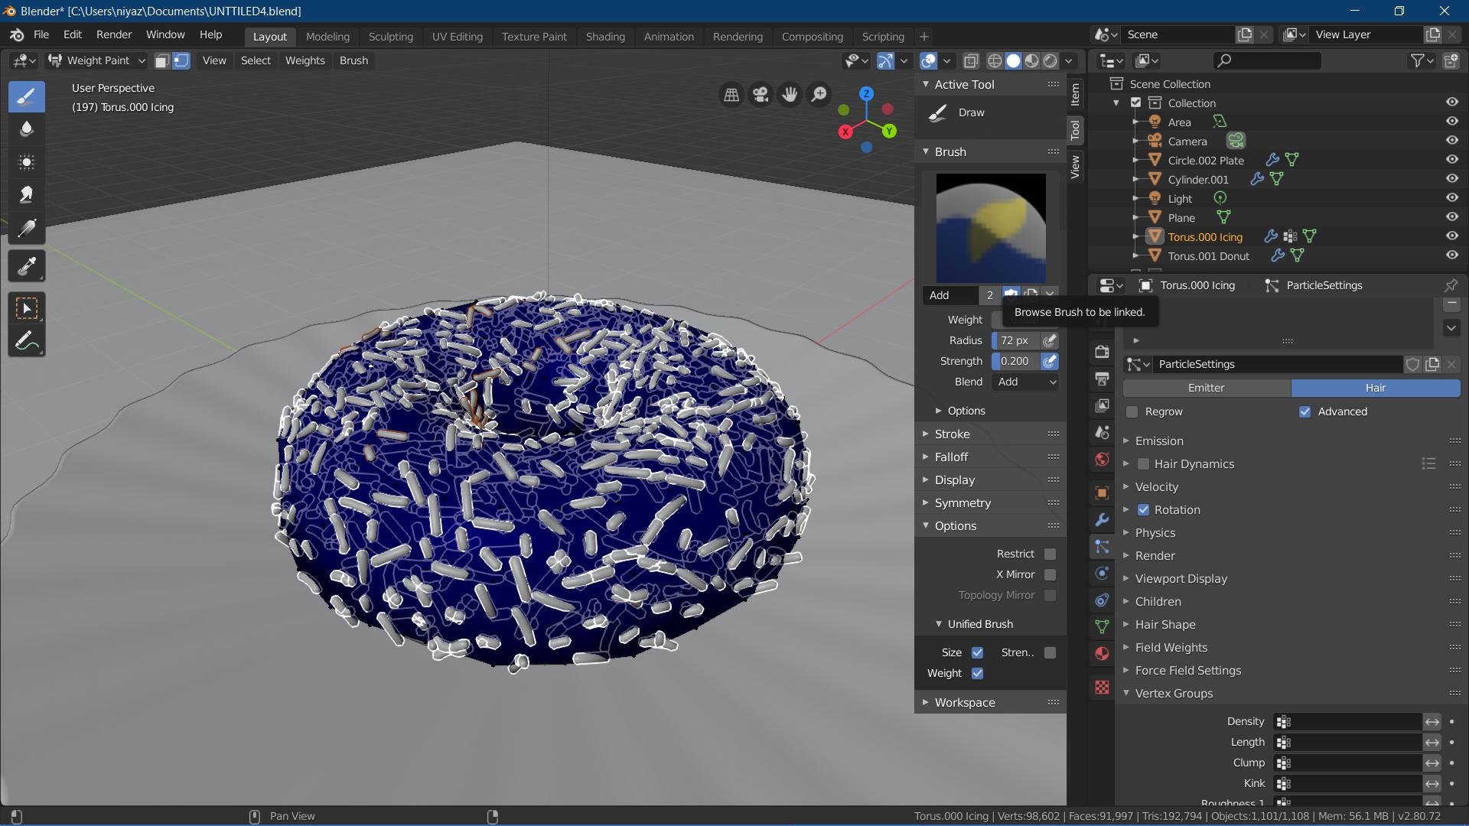This screenshot has height=826, width=1469.
Task: Open the Blend mode dropdown set to Add
Action: pyautogui.click(x=1024, y=382)
